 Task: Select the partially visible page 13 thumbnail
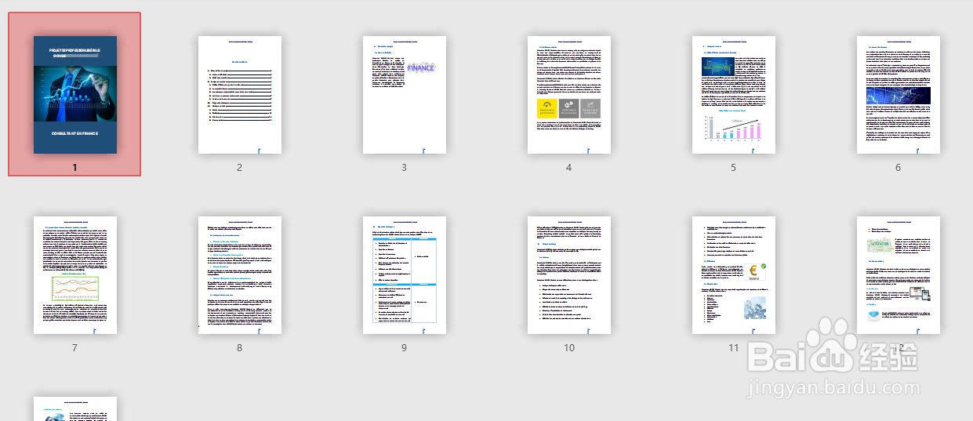74,408
